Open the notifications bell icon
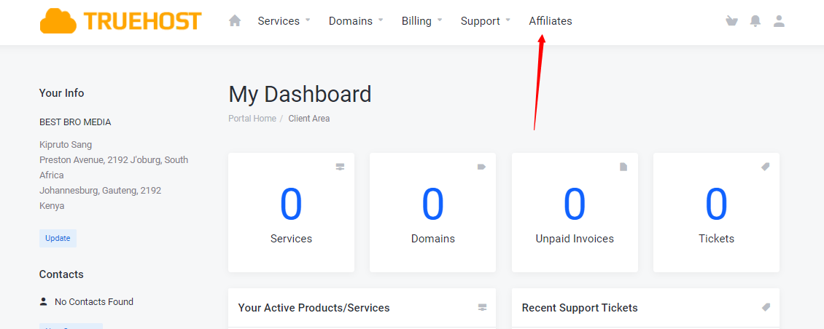Image resolution: width=824 pixels, height=329 pixels. 755,21
